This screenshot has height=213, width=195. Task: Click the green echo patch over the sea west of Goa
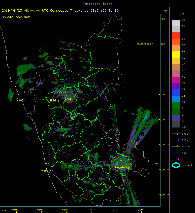[x=11, y=95]
